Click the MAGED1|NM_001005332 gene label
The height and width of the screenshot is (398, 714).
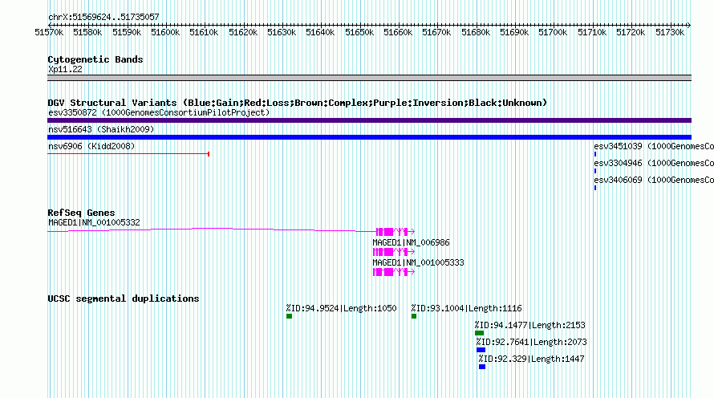tap(94, 223)
